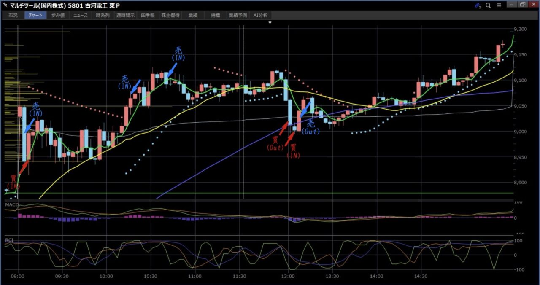Go to the ニュース tab
Screen dimensions: 540x285
click(80, 15)
